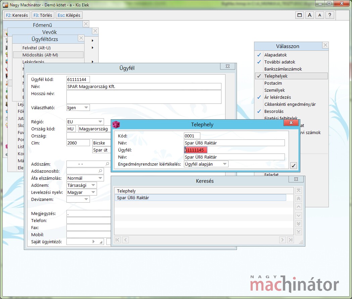Open Engedményrendszer kiértékelés dropdown
The image size is (352, 299).
(206, 164)
